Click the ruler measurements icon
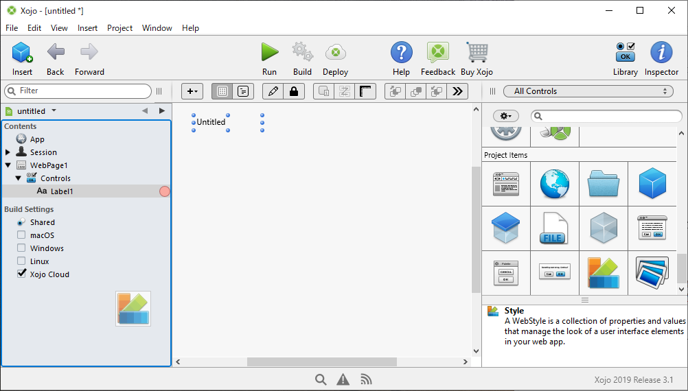Screen dimensions: 688x391 click(365, 91)
